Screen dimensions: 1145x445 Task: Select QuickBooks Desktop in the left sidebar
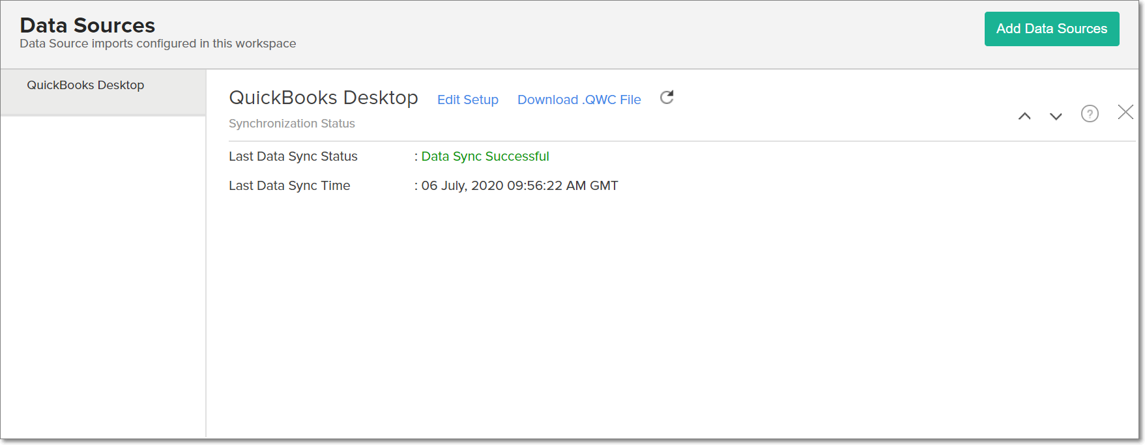pos(85,85)
